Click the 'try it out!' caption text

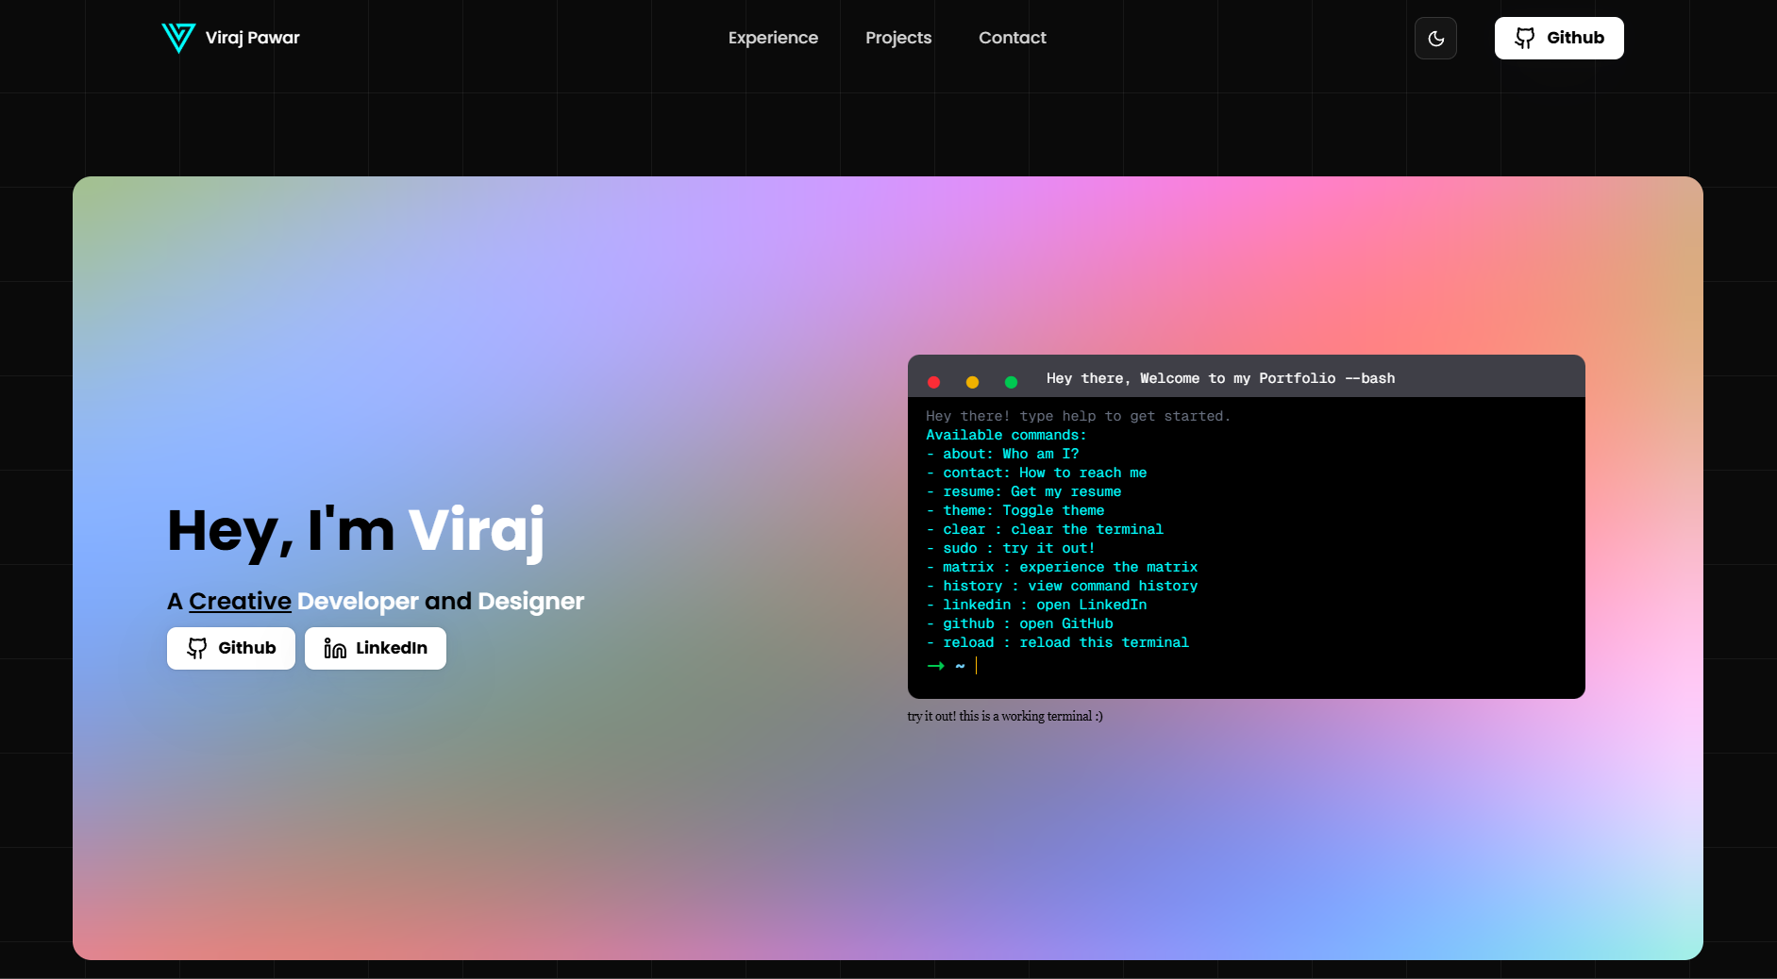pyautogui.click(x=1004, y=717)
